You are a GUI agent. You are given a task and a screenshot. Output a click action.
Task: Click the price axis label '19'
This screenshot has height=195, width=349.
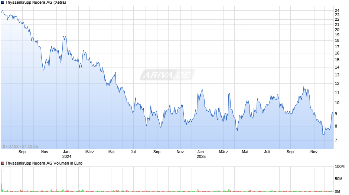pos(337,35)
